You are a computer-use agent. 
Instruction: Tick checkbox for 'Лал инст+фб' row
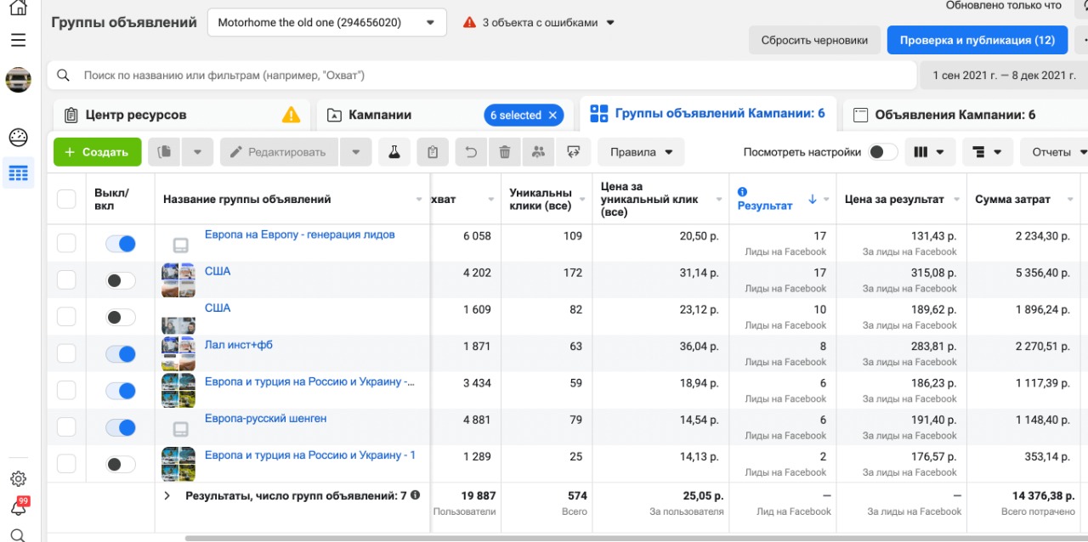pyautogui.click(x=66, y=354)
